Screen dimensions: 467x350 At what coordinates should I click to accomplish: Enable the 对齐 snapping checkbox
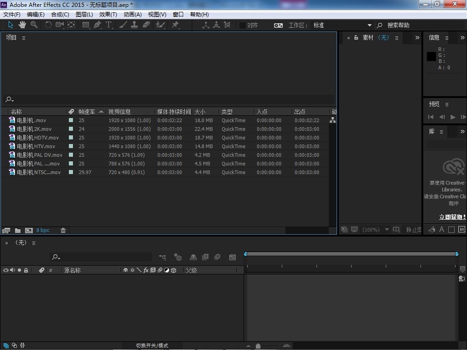point(243,26)
